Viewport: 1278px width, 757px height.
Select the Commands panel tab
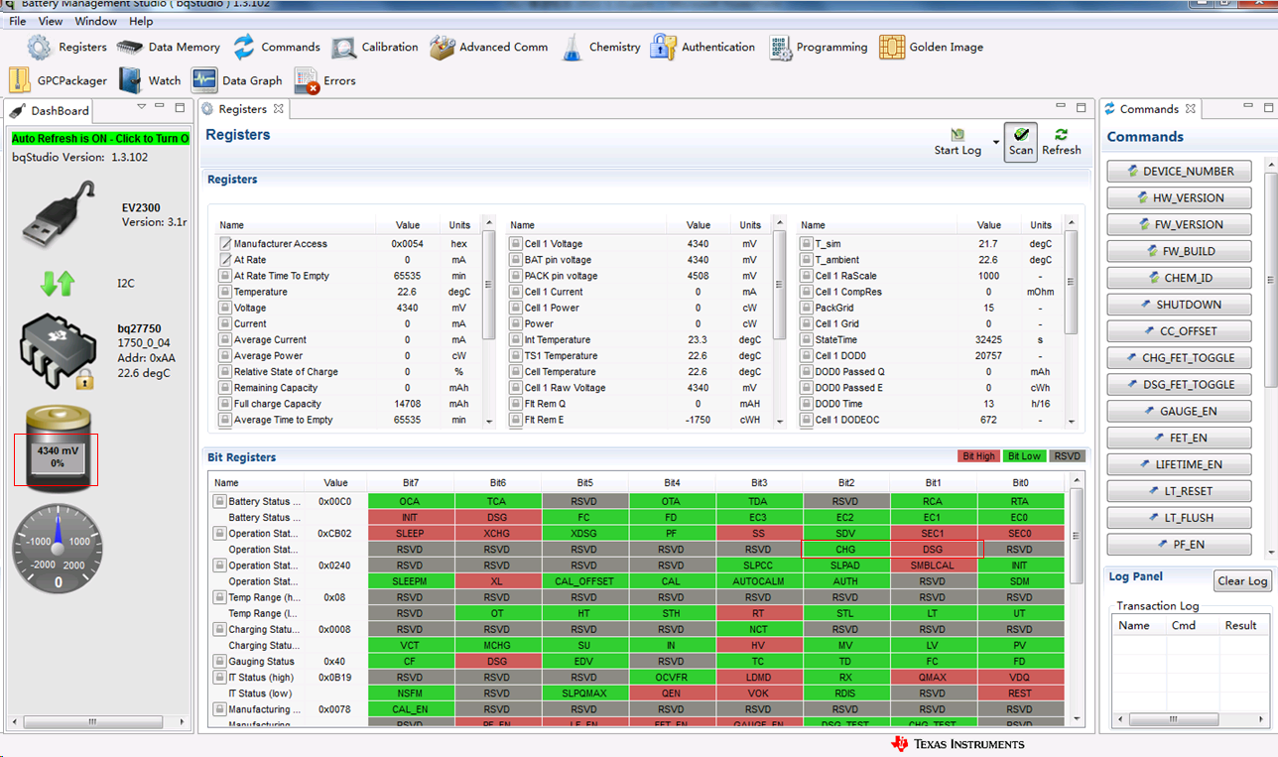1149,109
